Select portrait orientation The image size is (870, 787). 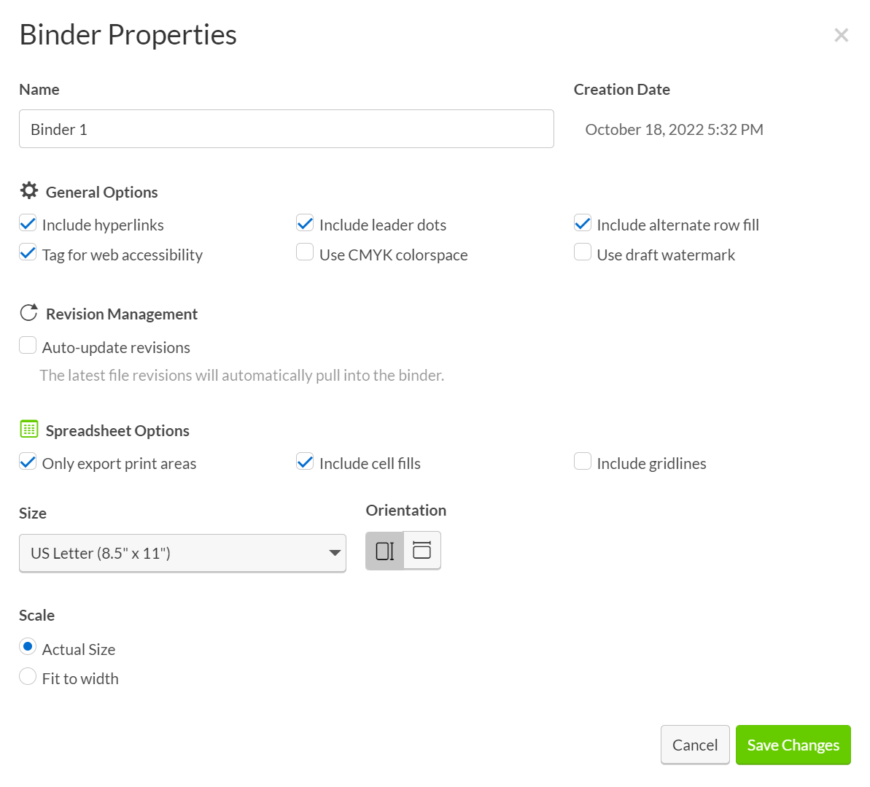click(384, 551)
